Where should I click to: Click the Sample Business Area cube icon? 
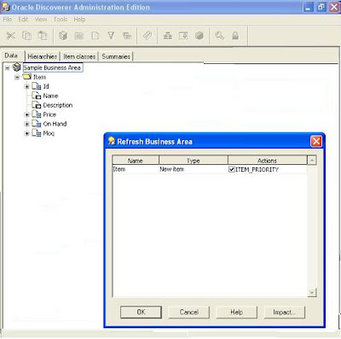pyautogui.click(x=17, y=67)
